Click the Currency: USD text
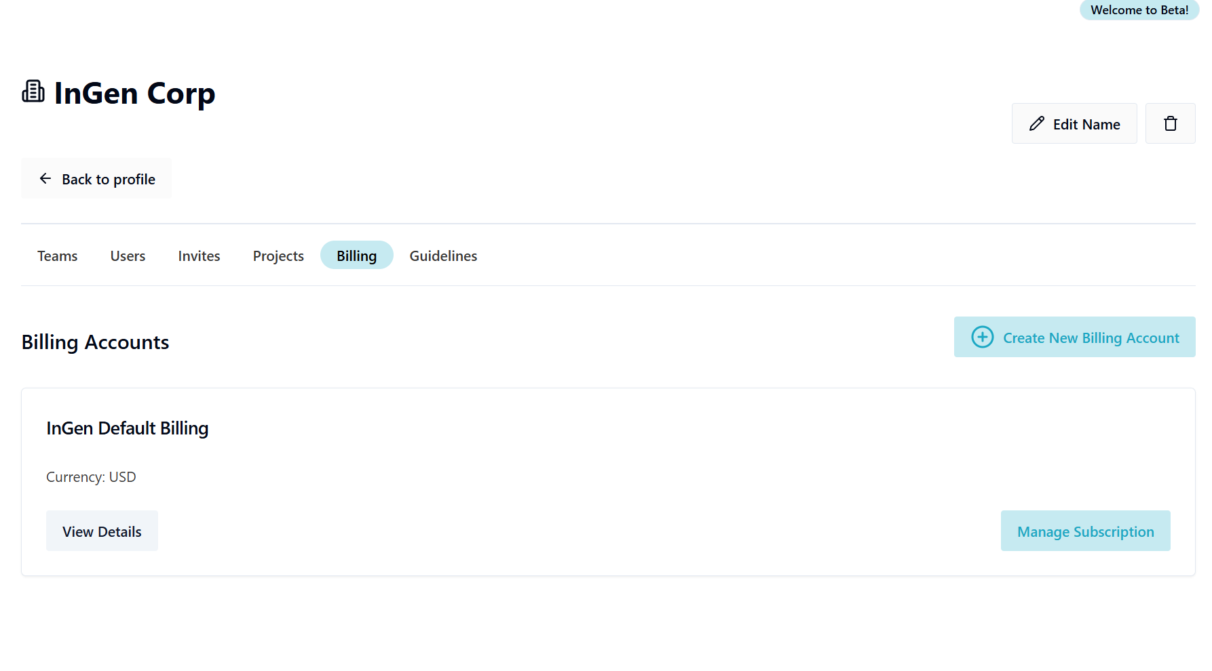Screen dimensions: 1212x671 pyautogui.click(x=91, y=477)
